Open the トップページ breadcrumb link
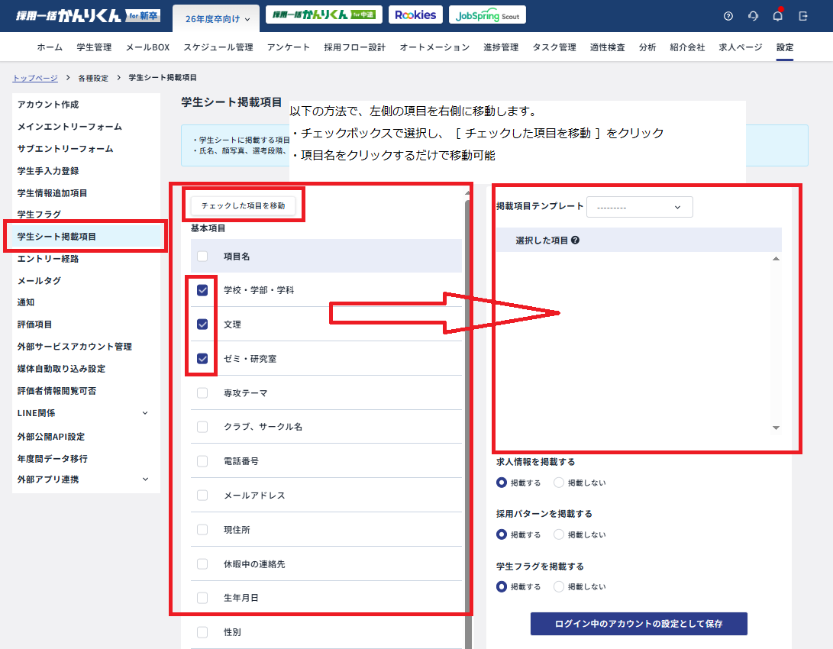The image size is (833, 649). pos(34,77)
